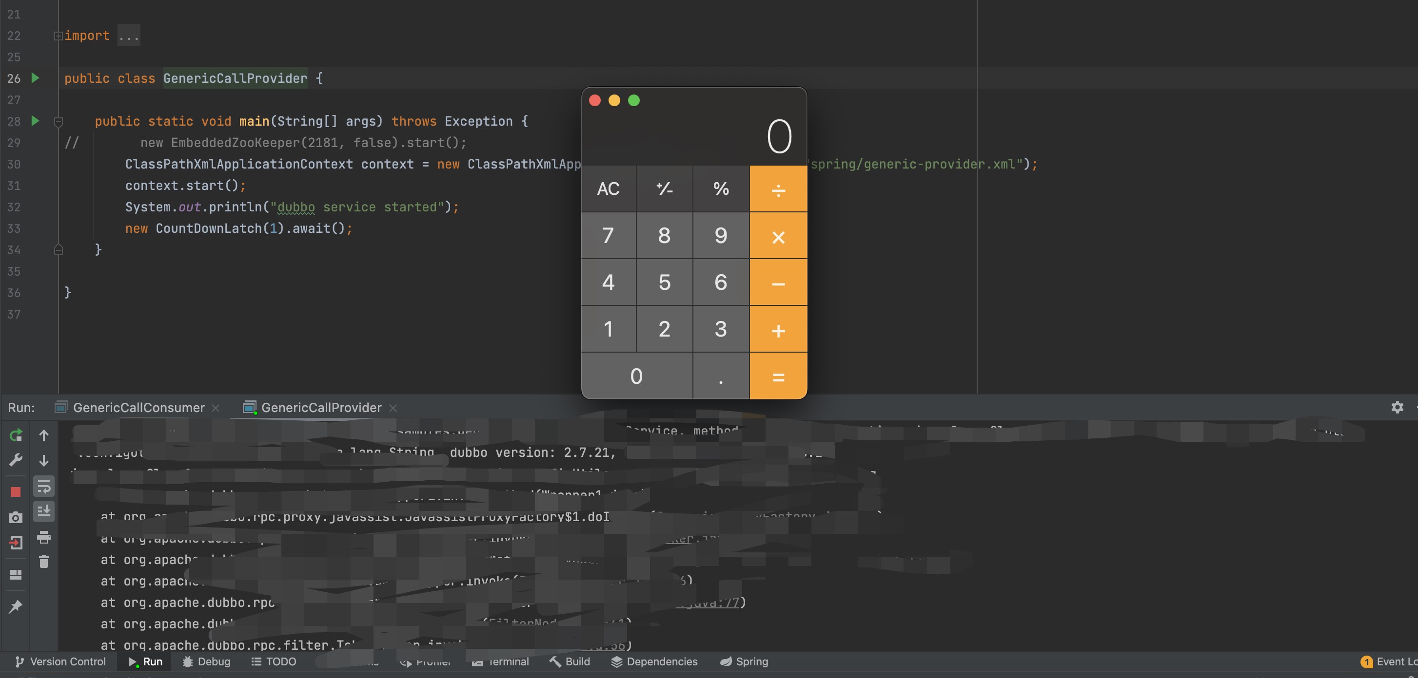Click the AC button in Calculator
1418x678 pixels.
pos(609,188)
